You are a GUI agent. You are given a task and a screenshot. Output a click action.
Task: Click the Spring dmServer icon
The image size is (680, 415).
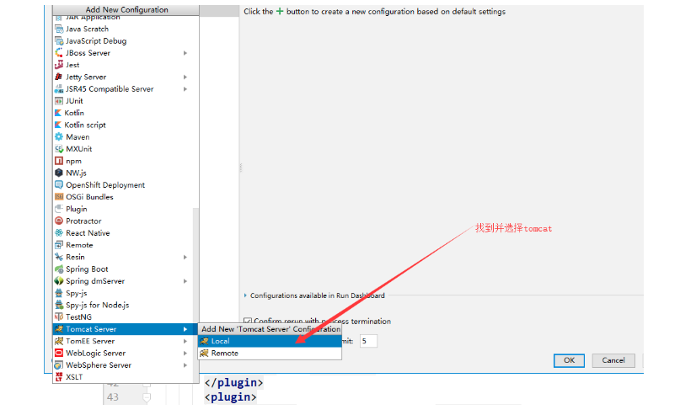point(59,281)
